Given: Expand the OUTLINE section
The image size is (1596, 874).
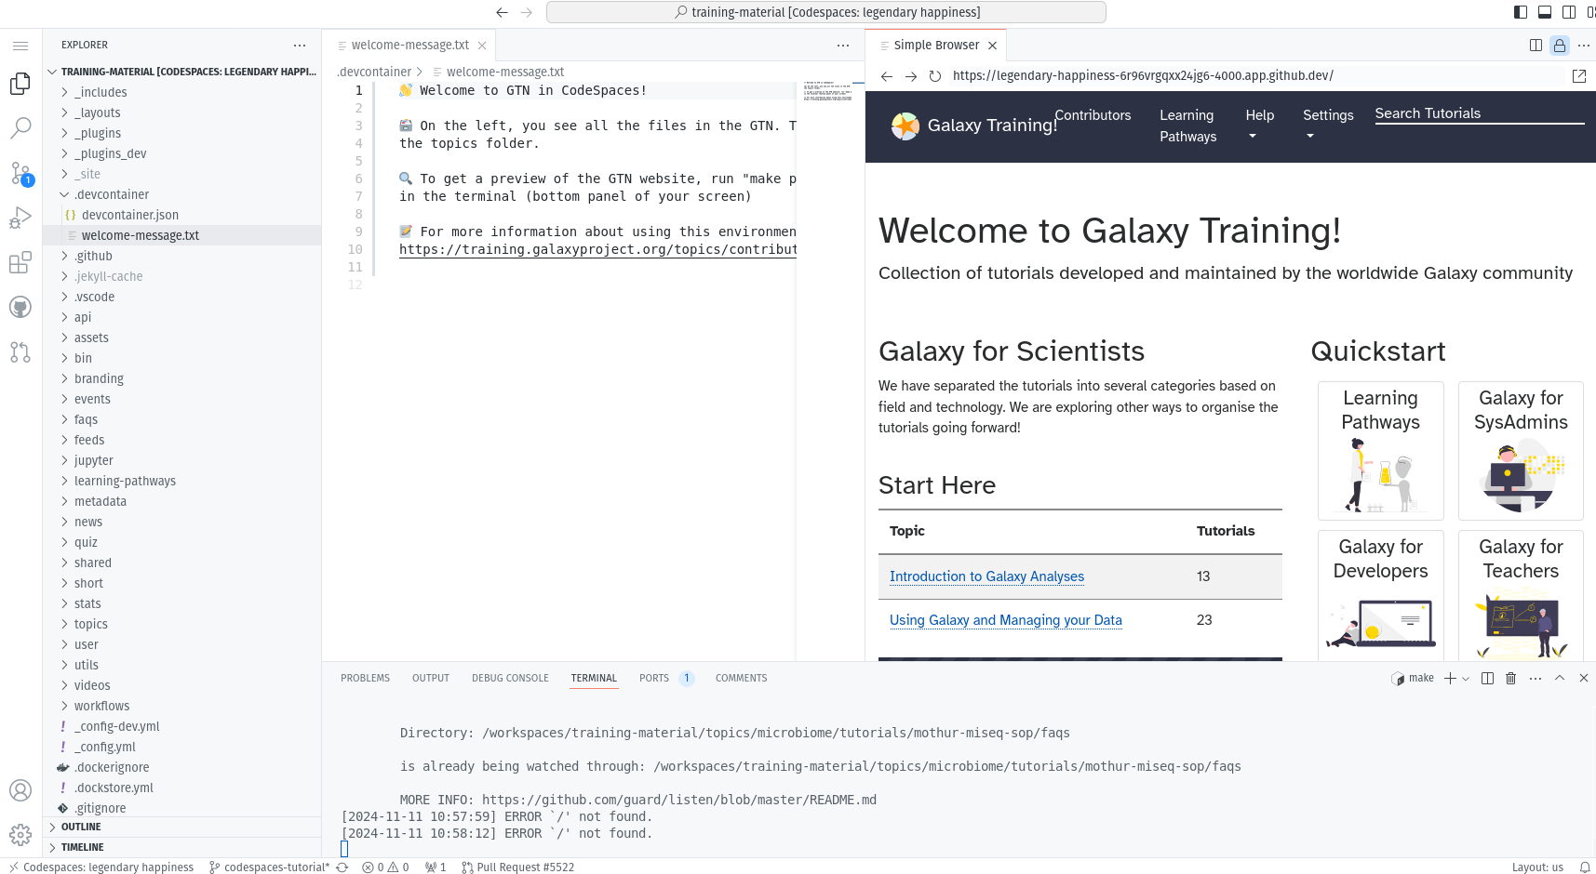Looking at the screenshot, I should pos(81,827).
